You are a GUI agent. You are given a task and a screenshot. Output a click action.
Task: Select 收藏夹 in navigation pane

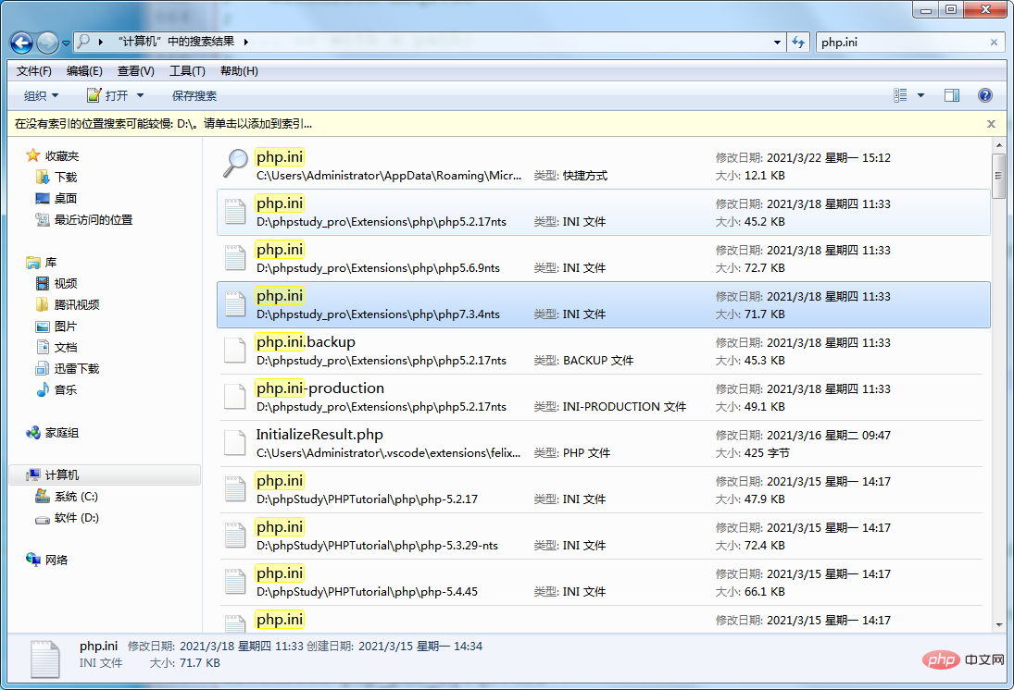[x=53, y=155]
